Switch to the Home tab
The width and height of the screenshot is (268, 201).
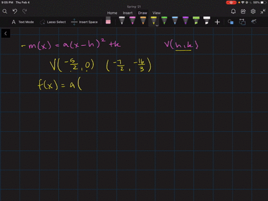coord(112,13)
